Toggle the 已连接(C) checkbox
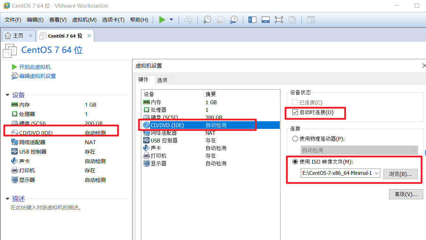426x240 pixels. click(295, 102)
